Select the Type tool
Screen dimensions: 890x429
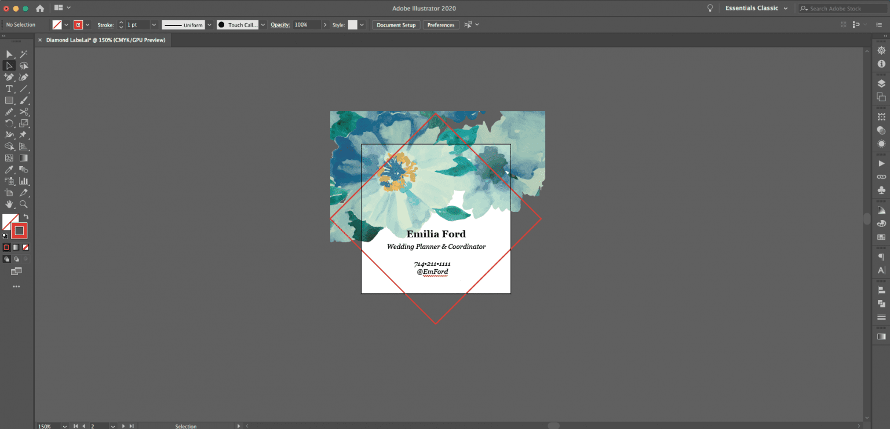point(9,89)
